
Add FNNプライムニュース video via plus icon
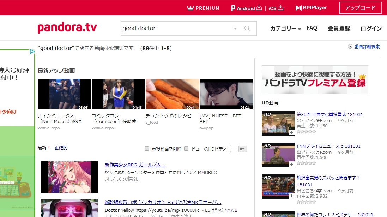291,164
